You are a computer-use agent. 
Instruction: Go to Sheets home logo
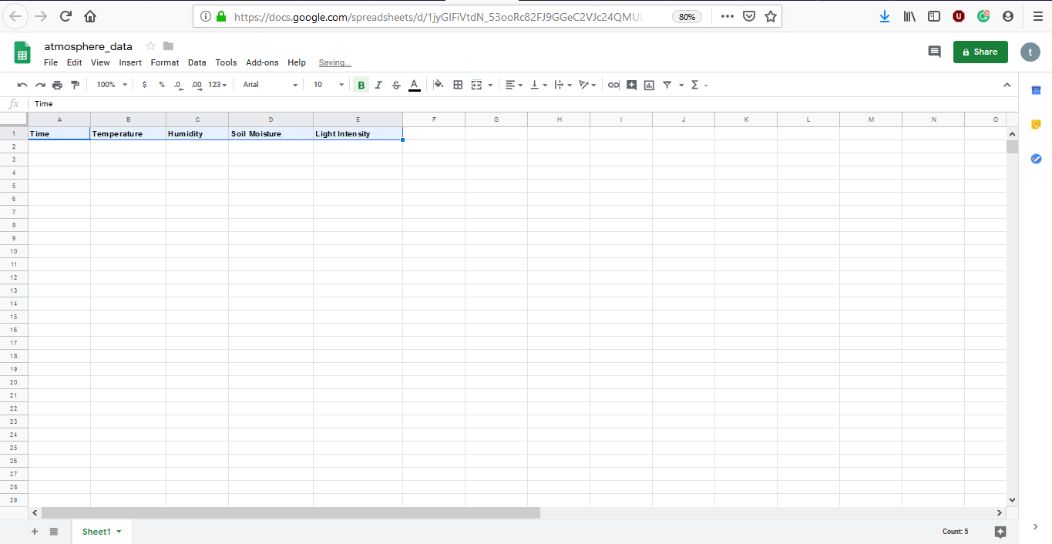[22, 52]
